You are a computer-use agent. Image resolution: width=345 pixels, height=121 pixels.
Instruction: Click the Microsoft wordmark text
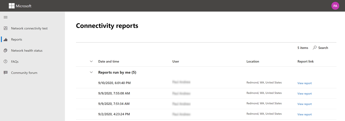(x=23, y=6)
